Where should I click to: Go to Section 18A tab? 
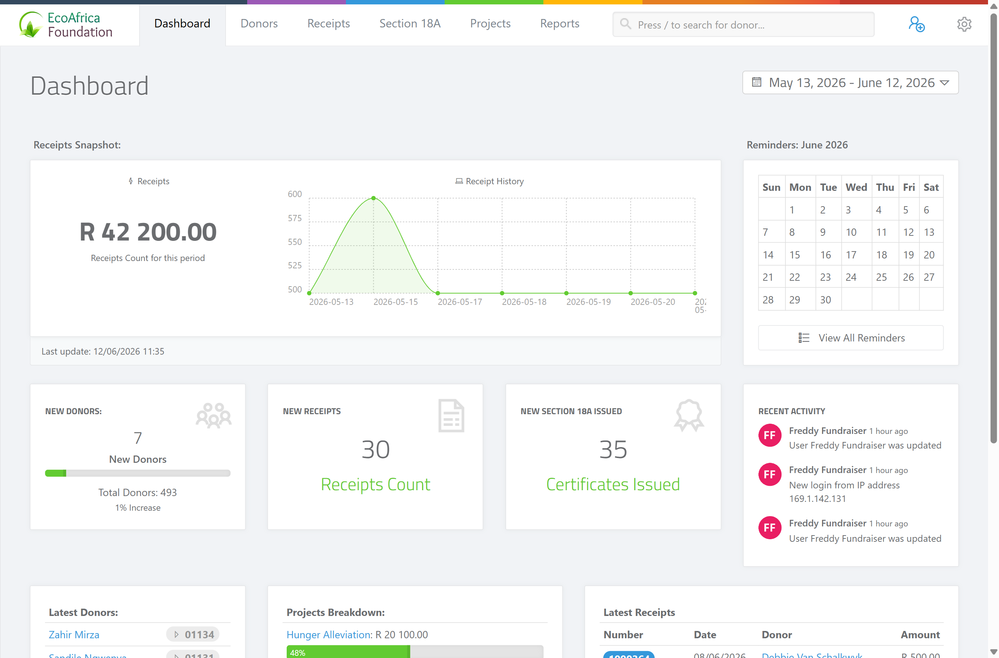click(x=410, y=24)
